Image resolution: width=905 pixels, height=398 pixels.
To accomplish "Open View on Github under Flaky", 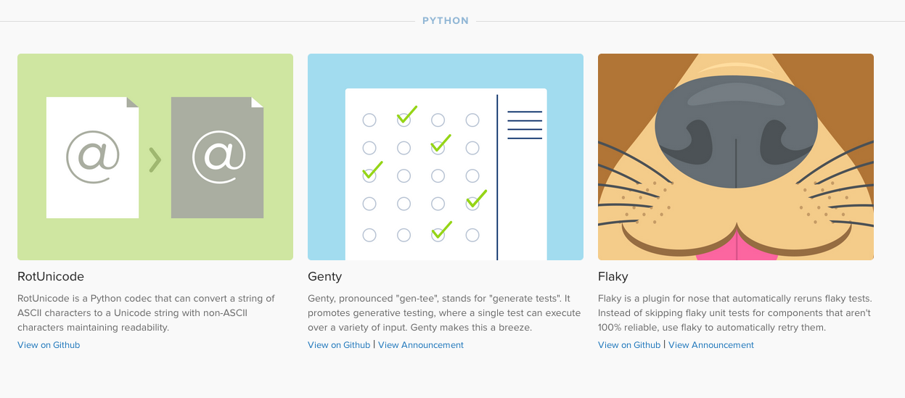I will point(629,345).
